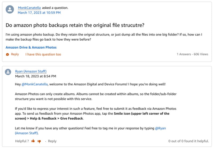Click the question title text
The width and height of the screenshot is (214, 148).
(75, 25)
